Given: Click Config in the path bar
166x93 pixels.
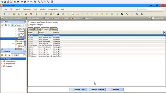Looking at the screenshot, I should [46, 18].
